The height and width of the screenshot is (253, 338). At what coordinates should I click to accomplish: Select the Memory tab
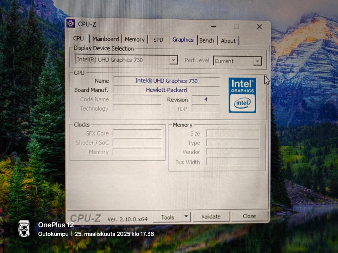(134, 39)
